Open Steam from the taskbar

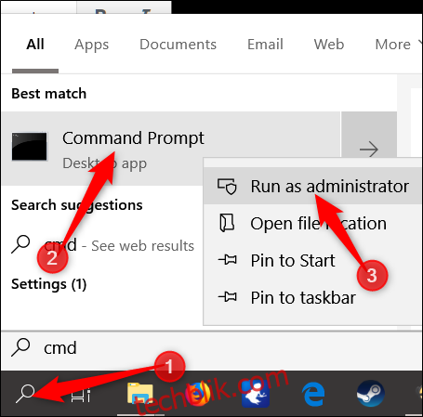[371, 394]
